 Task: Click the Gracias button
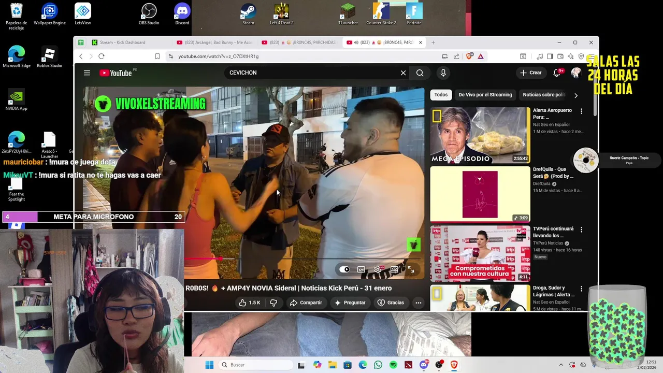click(x=391, y=303)
